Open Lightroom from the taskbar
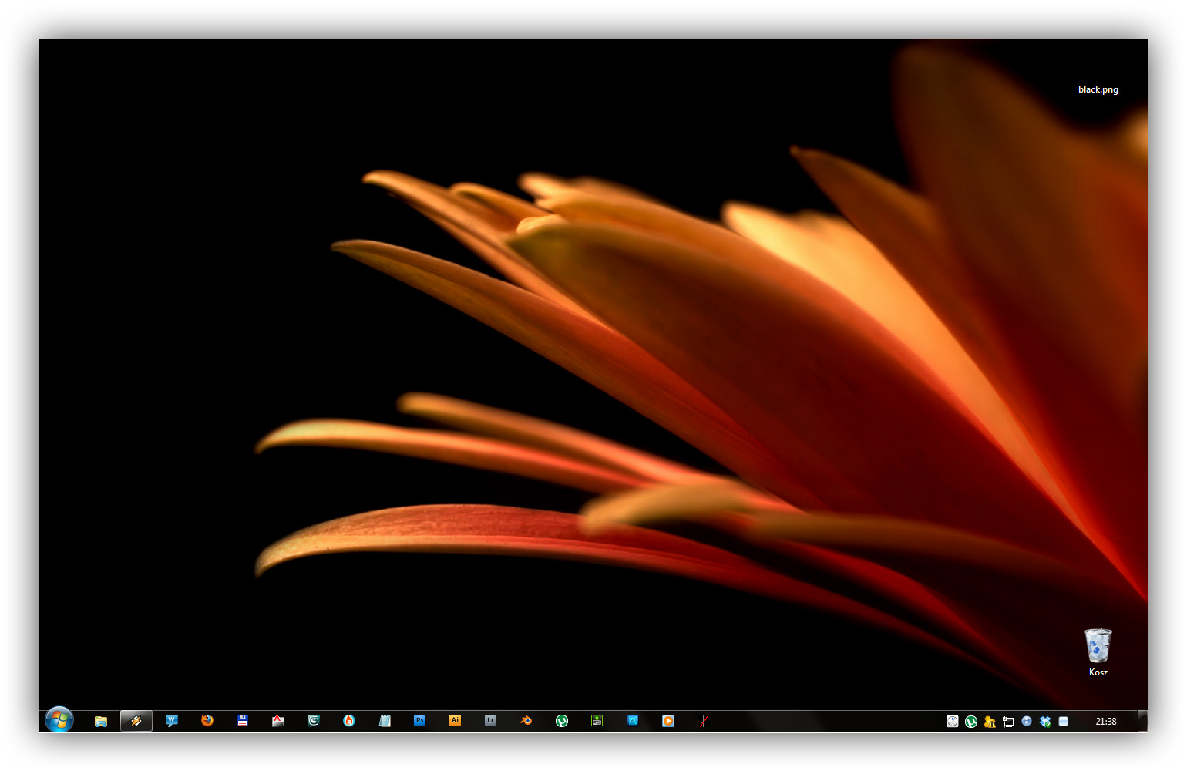The width and height of the screenshot is (1187, 771). pyautogui.click(x=491, y=721)
